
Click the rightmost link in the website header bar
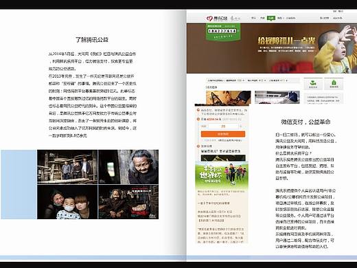point(337,18)
